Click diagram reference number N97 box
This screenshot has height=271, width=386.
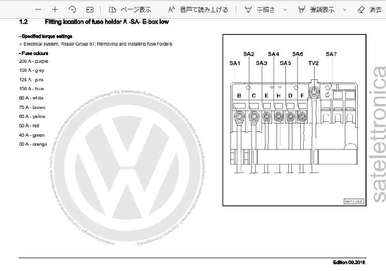[x=353, y=202]
